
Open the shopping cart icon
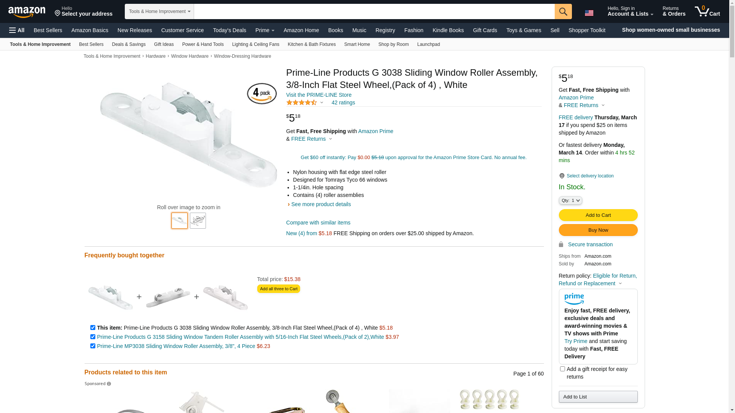[707, 11]
